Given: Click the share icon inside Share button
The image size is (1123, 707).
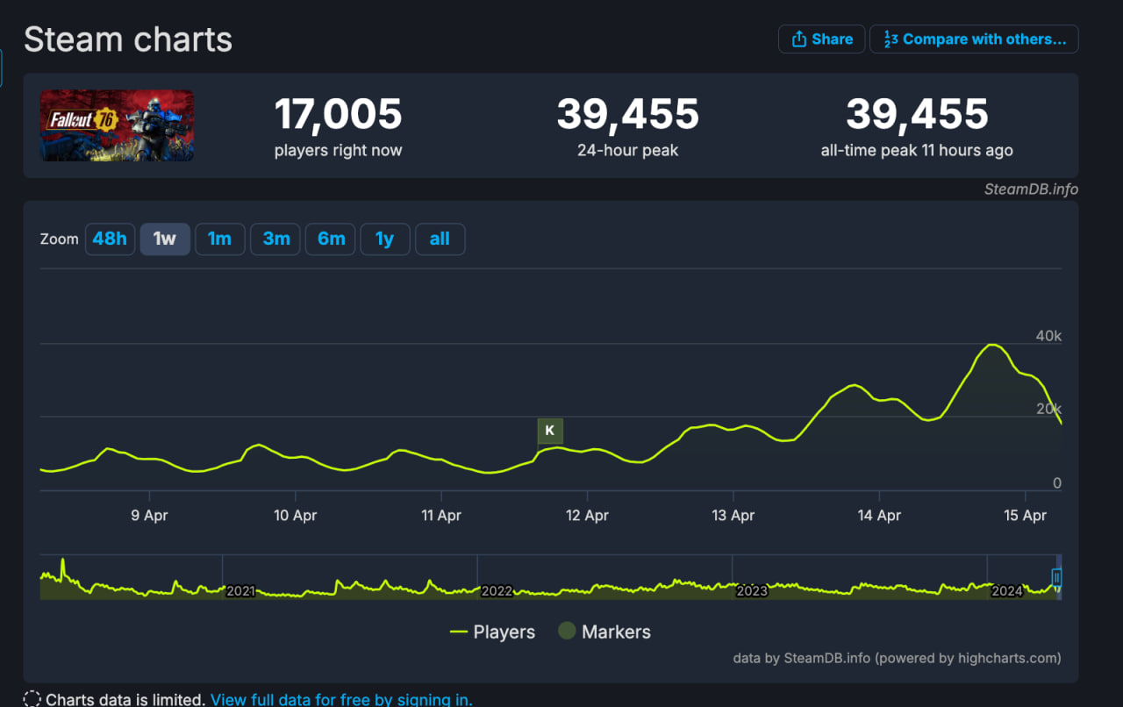Looking at the screenshot, I should (799, 39).
